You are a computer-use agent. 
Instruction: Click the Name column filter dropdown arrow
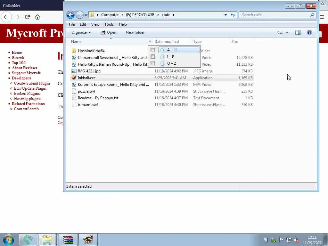(x=150, y=41)
